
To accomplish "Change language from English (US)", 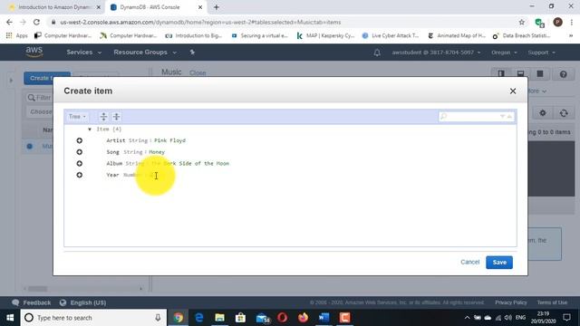I will click(83, 302).
